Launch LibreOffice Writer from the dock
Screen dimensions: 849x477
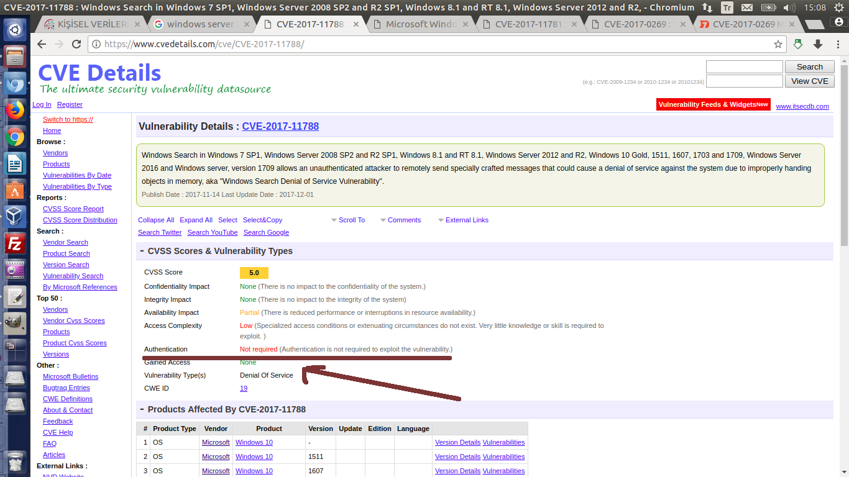point(15,164)
